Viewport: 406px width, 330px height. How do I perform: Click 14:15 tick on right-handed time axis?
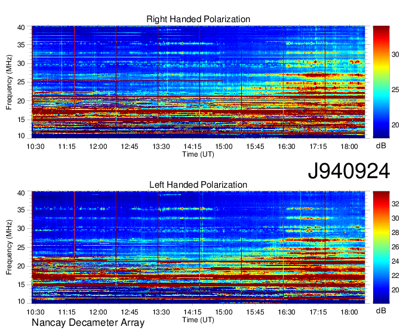coord(192,146)
